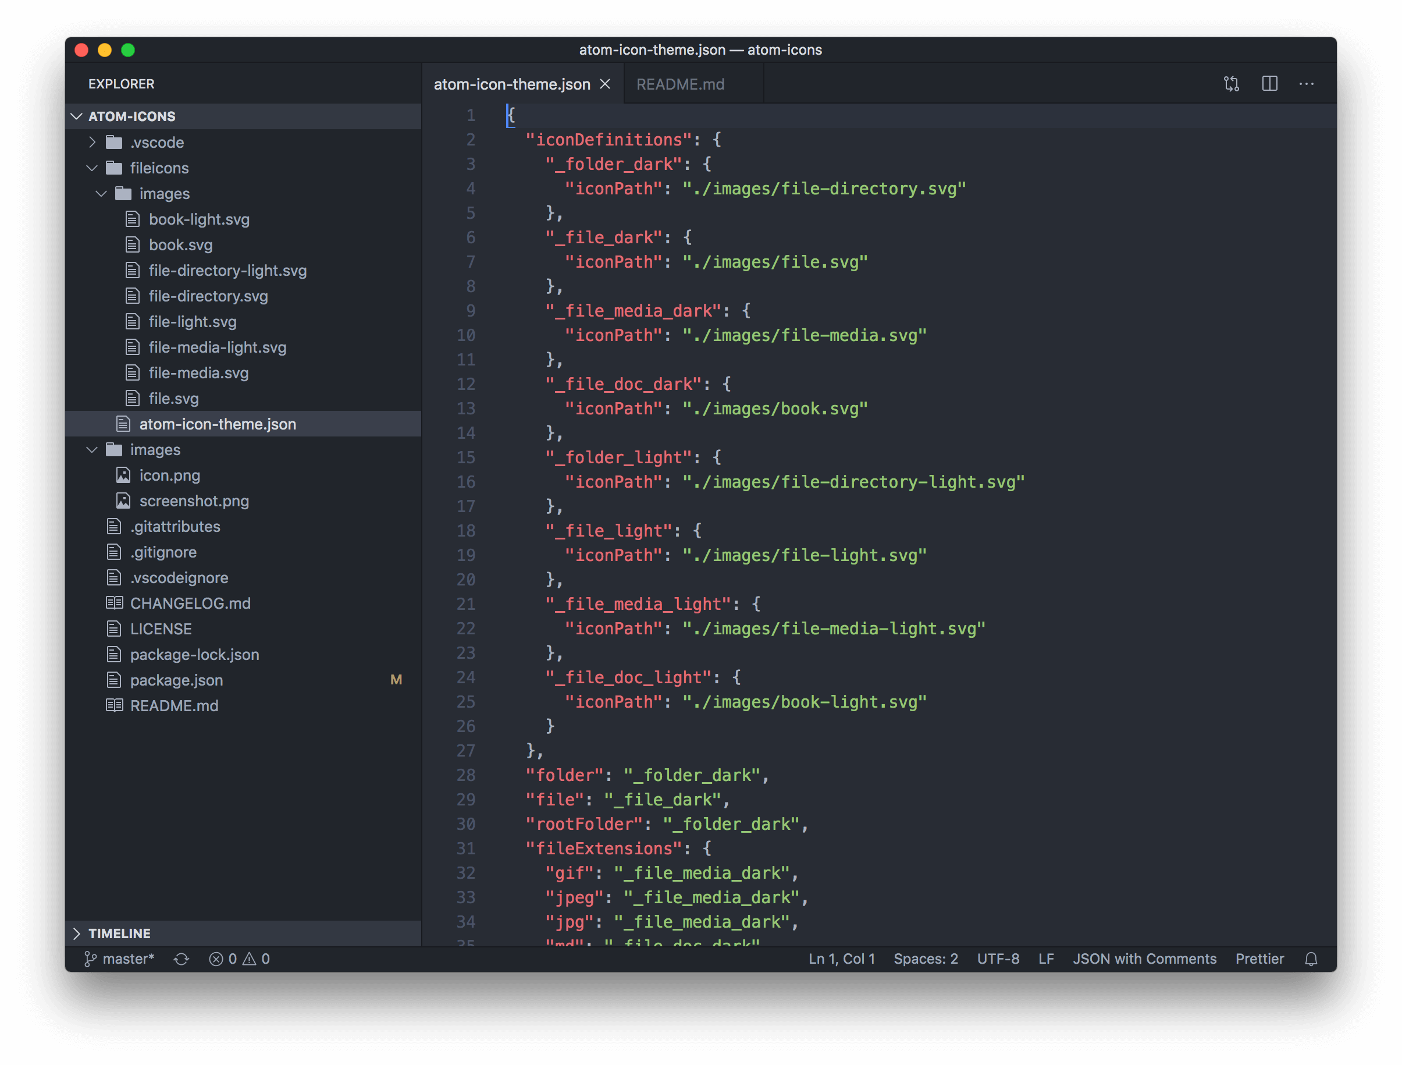Click the master branch indicator

coord(120,958)
